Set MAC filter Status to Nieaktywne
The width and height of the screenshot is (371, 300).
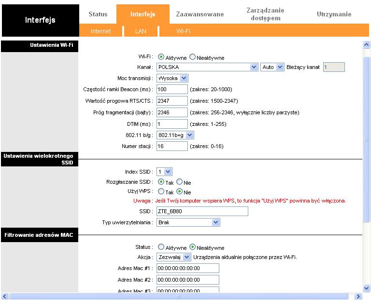192,247
